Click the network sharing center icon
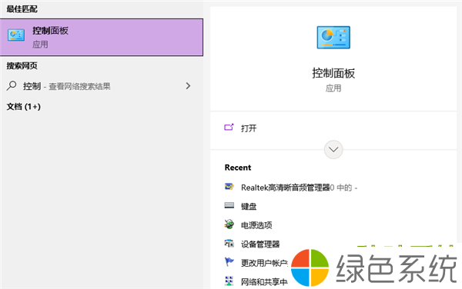Screen dimensions: 462x289 tap(229, 281)
